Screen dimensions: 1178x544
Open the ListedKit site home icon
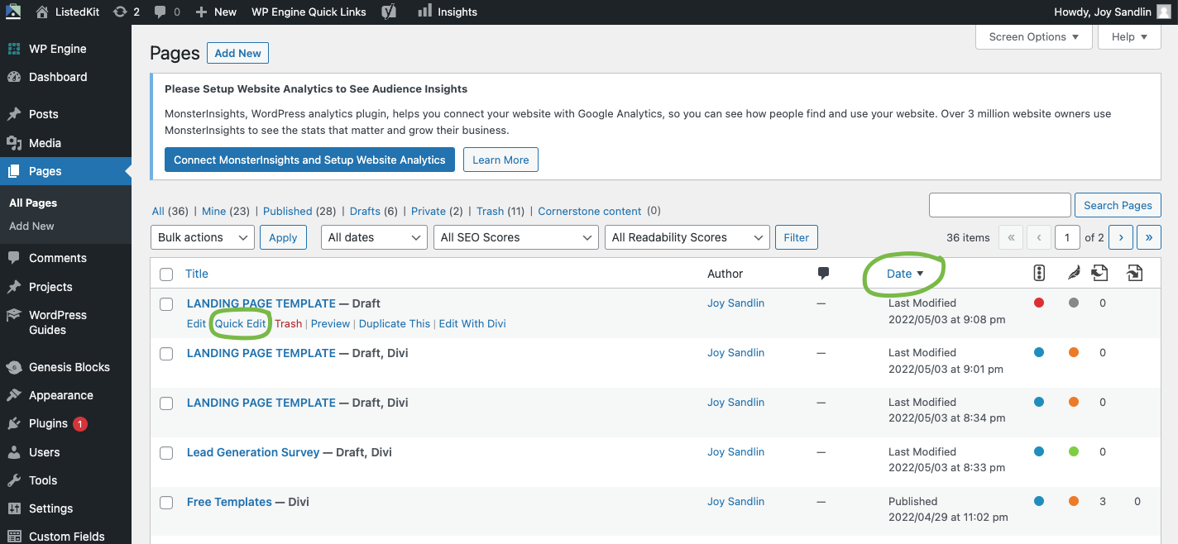42,12
